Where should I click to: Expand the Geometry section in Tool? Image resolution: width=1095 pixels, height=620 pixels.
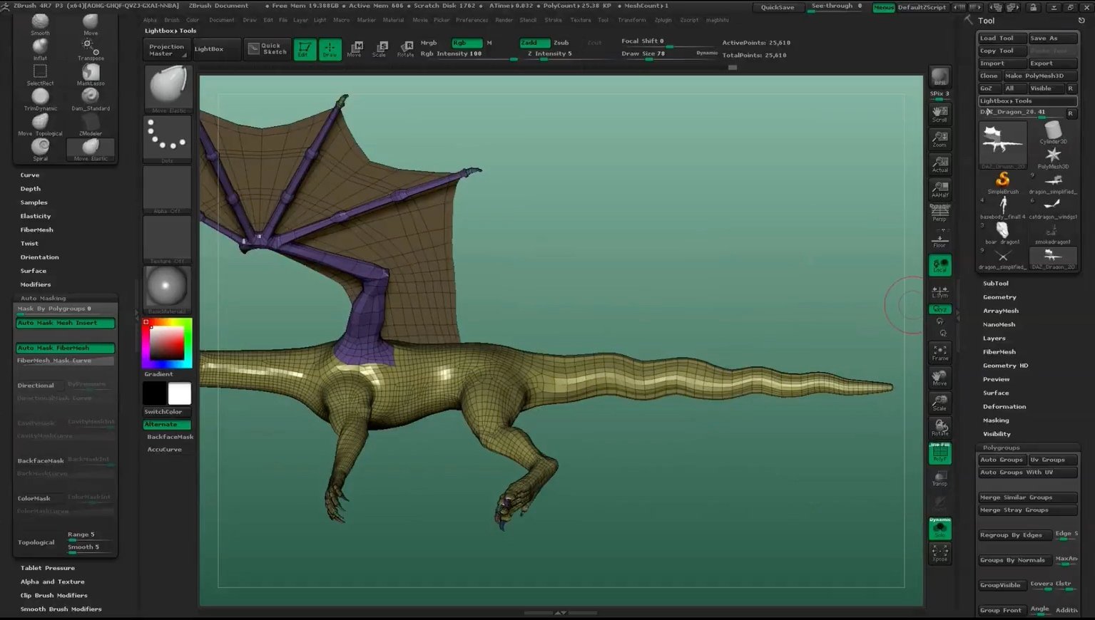pos(999,297)
